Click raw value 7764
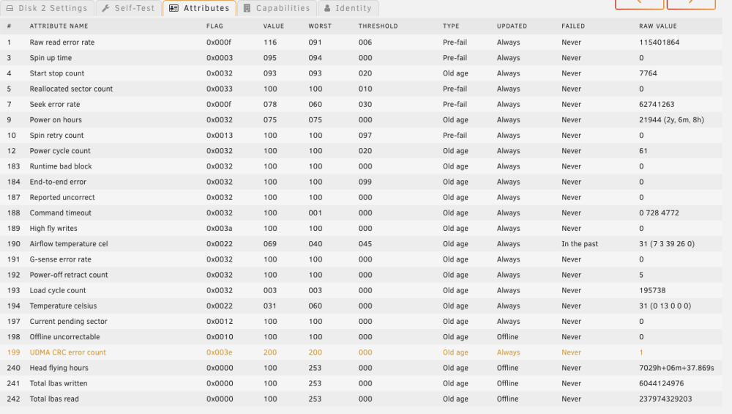 tap(648, 73)
